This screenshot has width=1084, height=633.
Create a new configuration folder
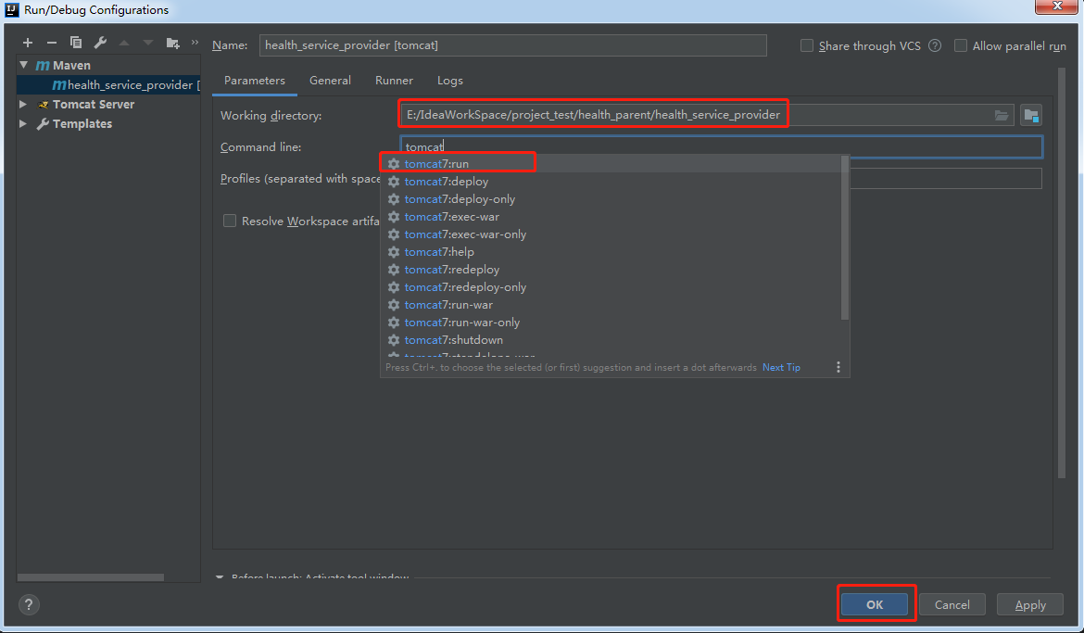point(172,42)
